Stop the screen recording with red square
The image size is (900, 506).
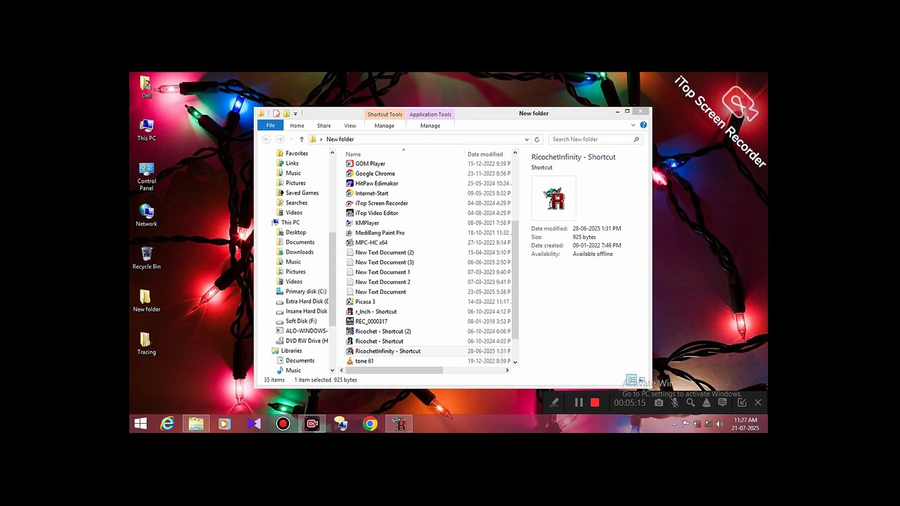pos(595,403)
